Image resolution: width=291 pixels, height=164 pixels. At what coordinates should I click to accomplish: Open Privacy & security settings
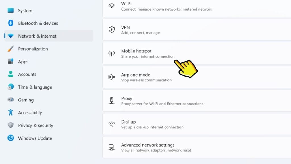[36, 125]
